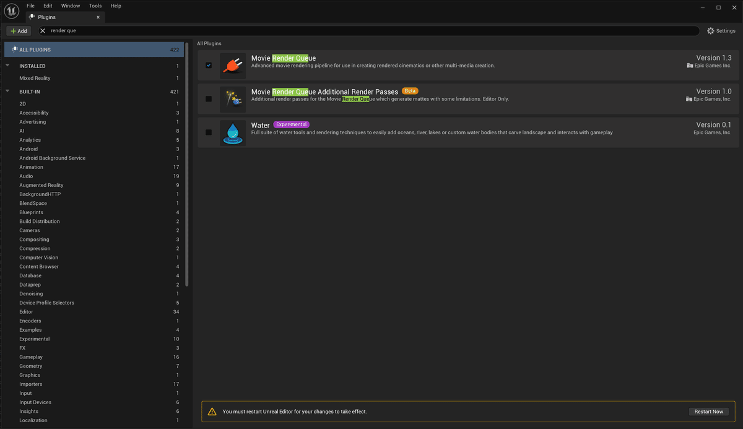The width and height of the screenshot is (743, 429).
Task: Collapse the Installed category arrow
Action: pos(7,66)
